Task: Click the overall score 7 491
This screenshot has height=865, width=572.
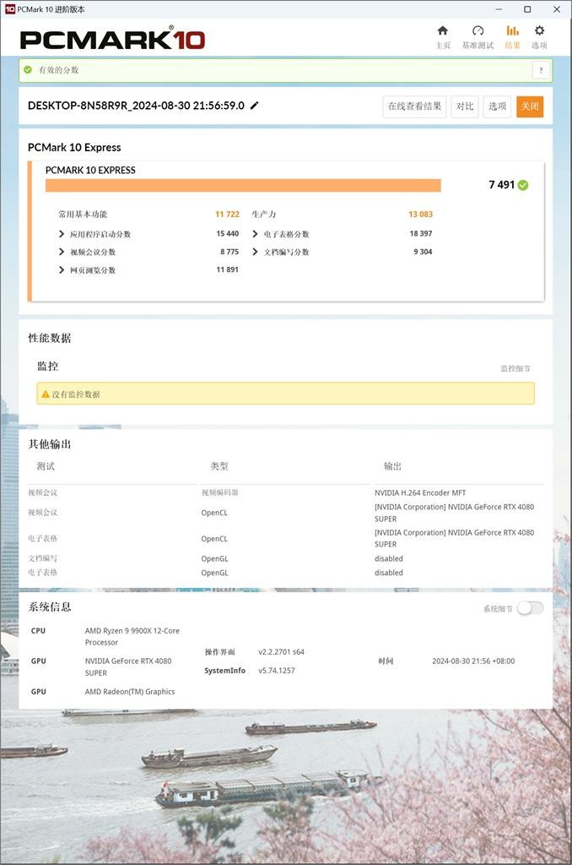Action: (x=501, y=185)
